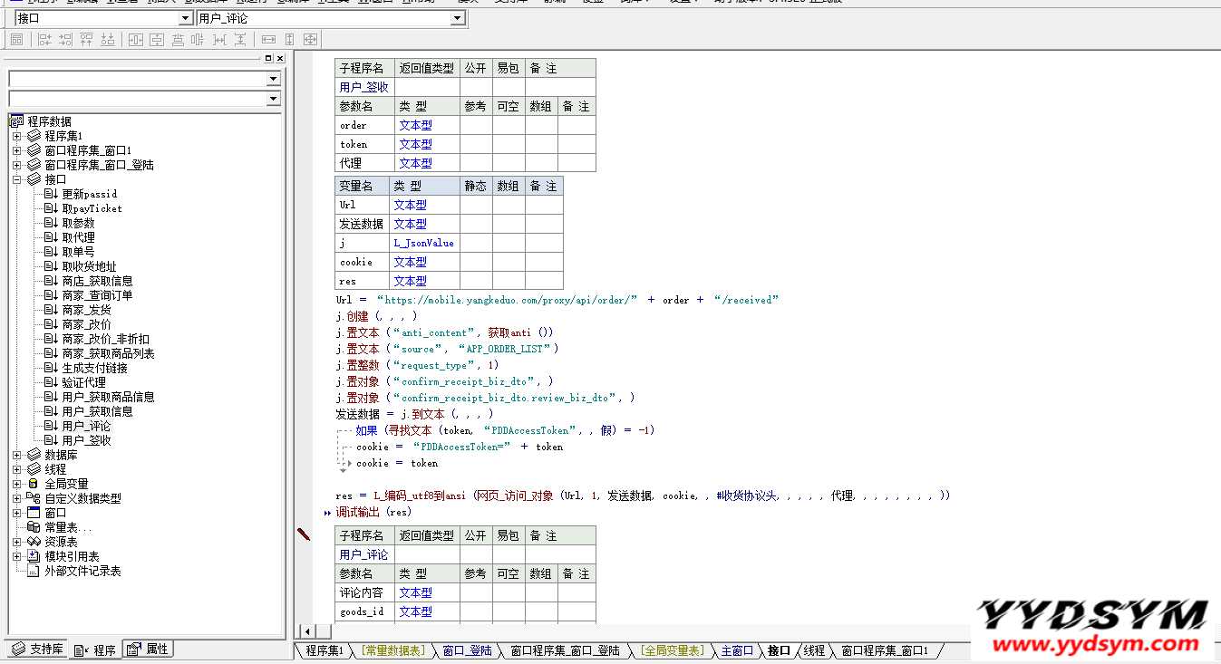Select the center-vertically toolbar icon

click(x=156, y=40)
